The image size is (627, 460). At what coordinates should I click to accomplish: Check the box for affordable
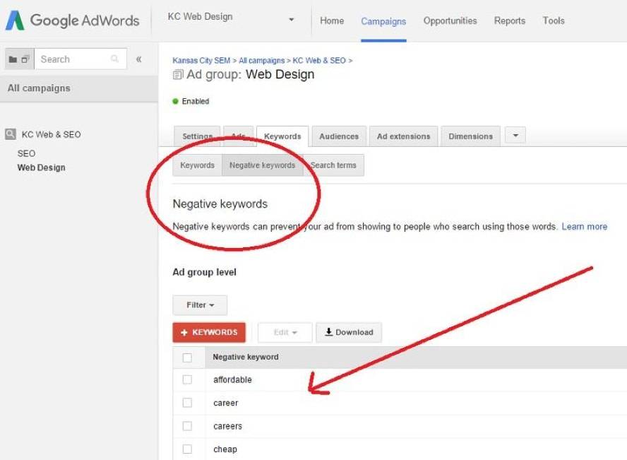point(187,379)
